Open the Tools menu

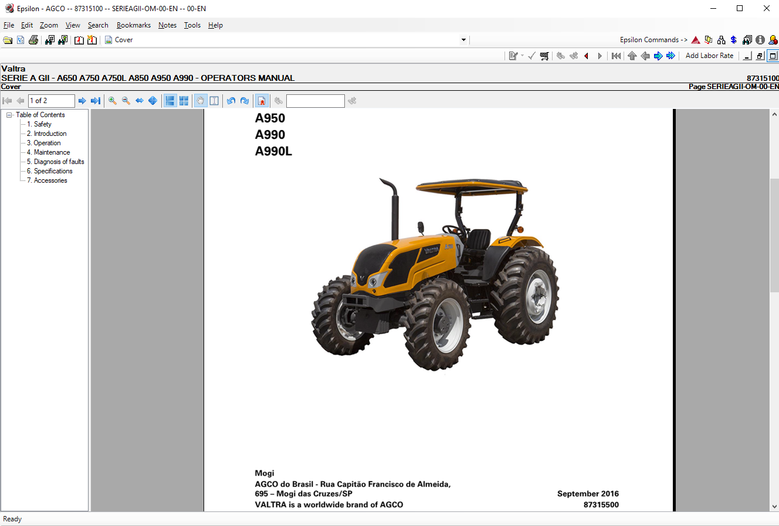pyautogui.click(x=192, y=25)
